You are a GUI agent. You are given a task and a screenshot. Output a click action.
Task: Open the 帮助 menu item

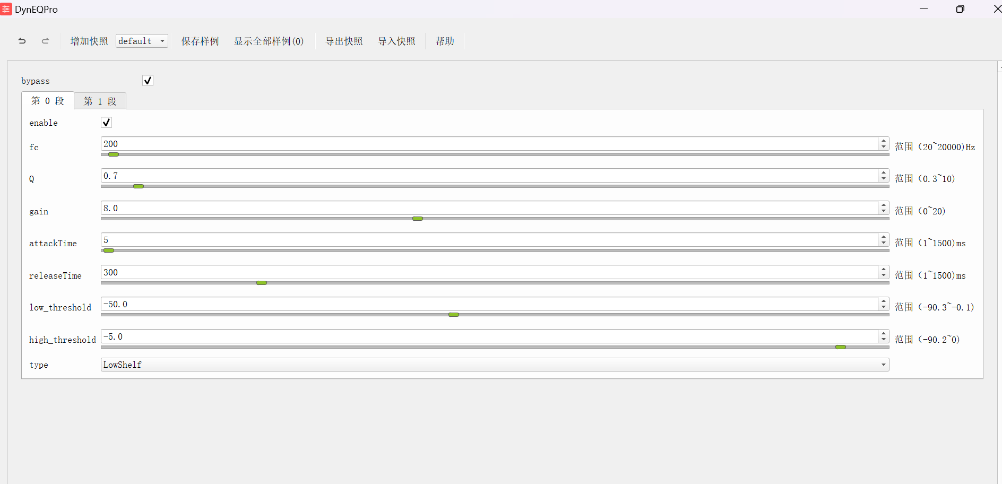[x=445, y=41]
